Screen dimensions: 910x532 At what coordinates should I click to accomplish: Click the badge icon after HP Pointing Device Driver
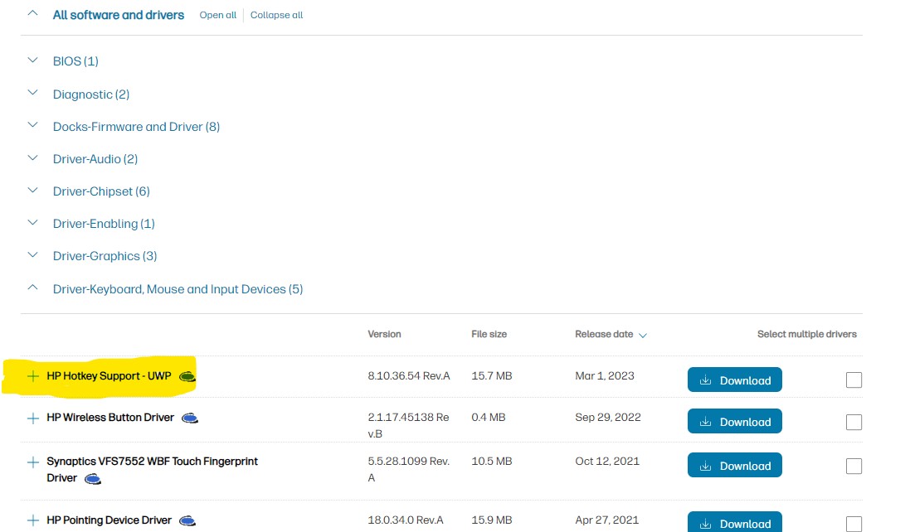[x=188, y=521]
